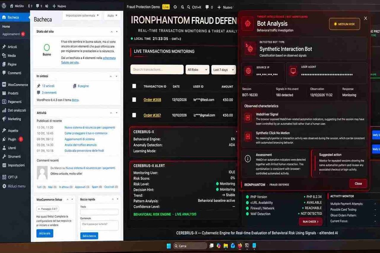Open Dati analizzati in sidebar
Screen dimensions: 380x253
click(17, 110)
